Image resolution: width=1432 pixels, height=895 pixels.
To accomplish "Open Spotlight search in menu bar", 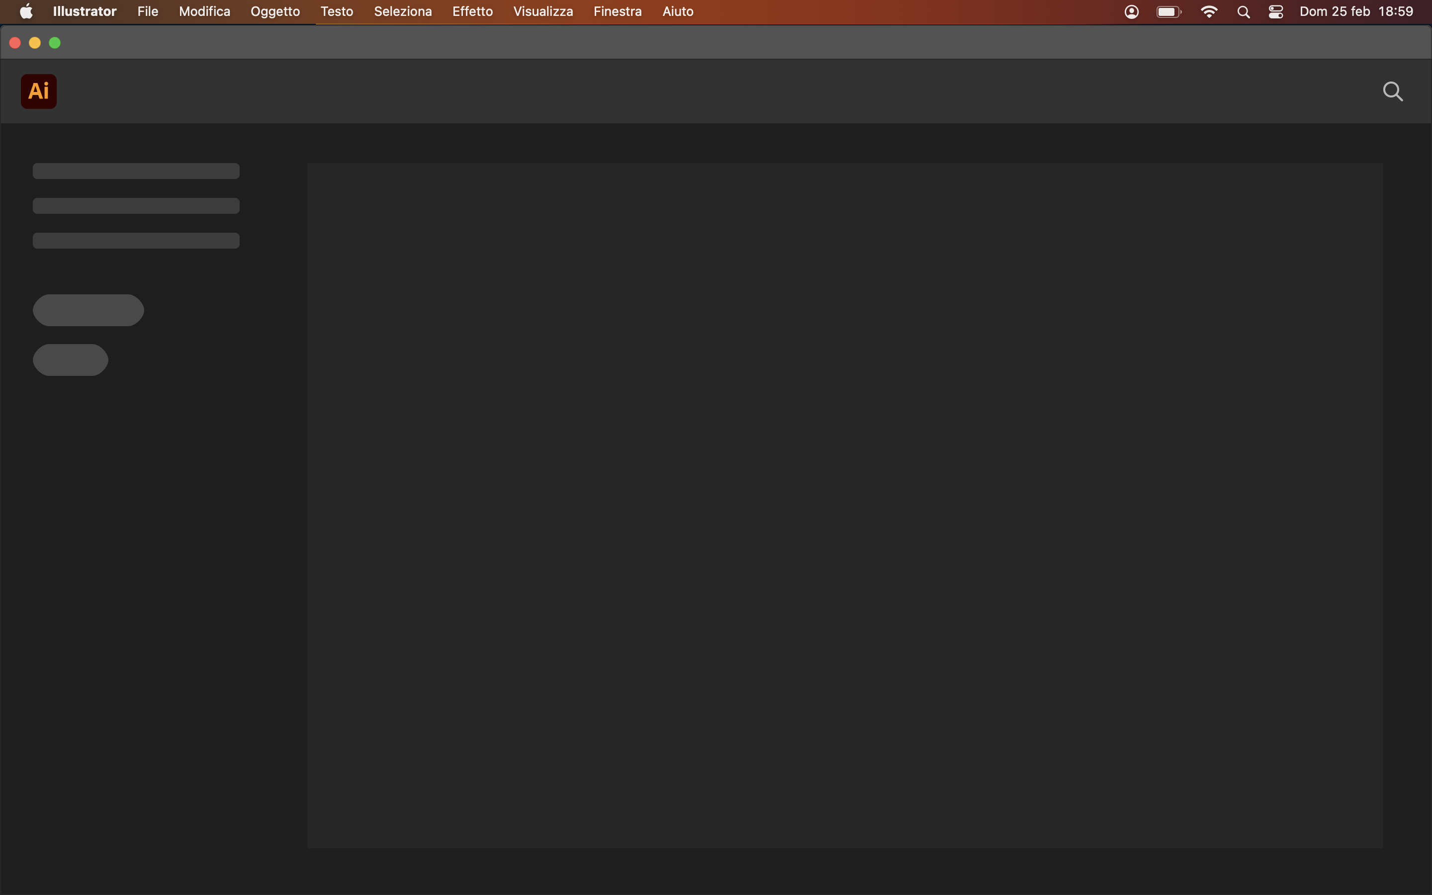I will coord(1243,12).
